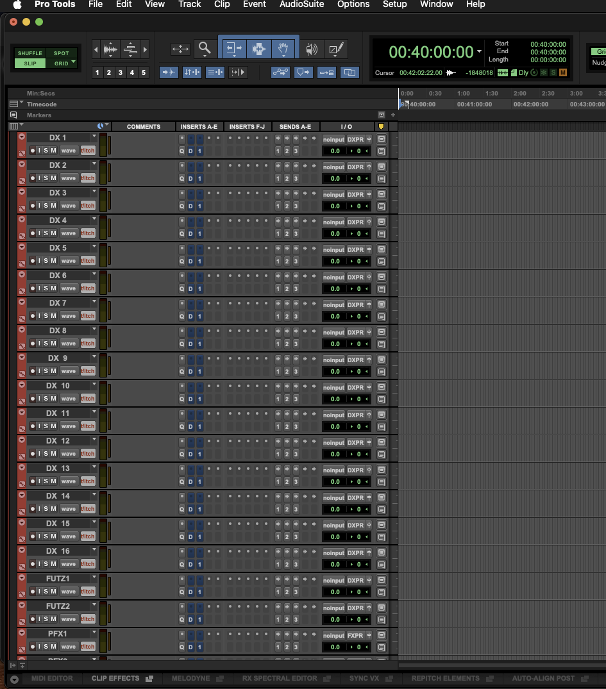Open the AudioSuite menu
This screenshot has height=689, width=606.
[301, 4]
